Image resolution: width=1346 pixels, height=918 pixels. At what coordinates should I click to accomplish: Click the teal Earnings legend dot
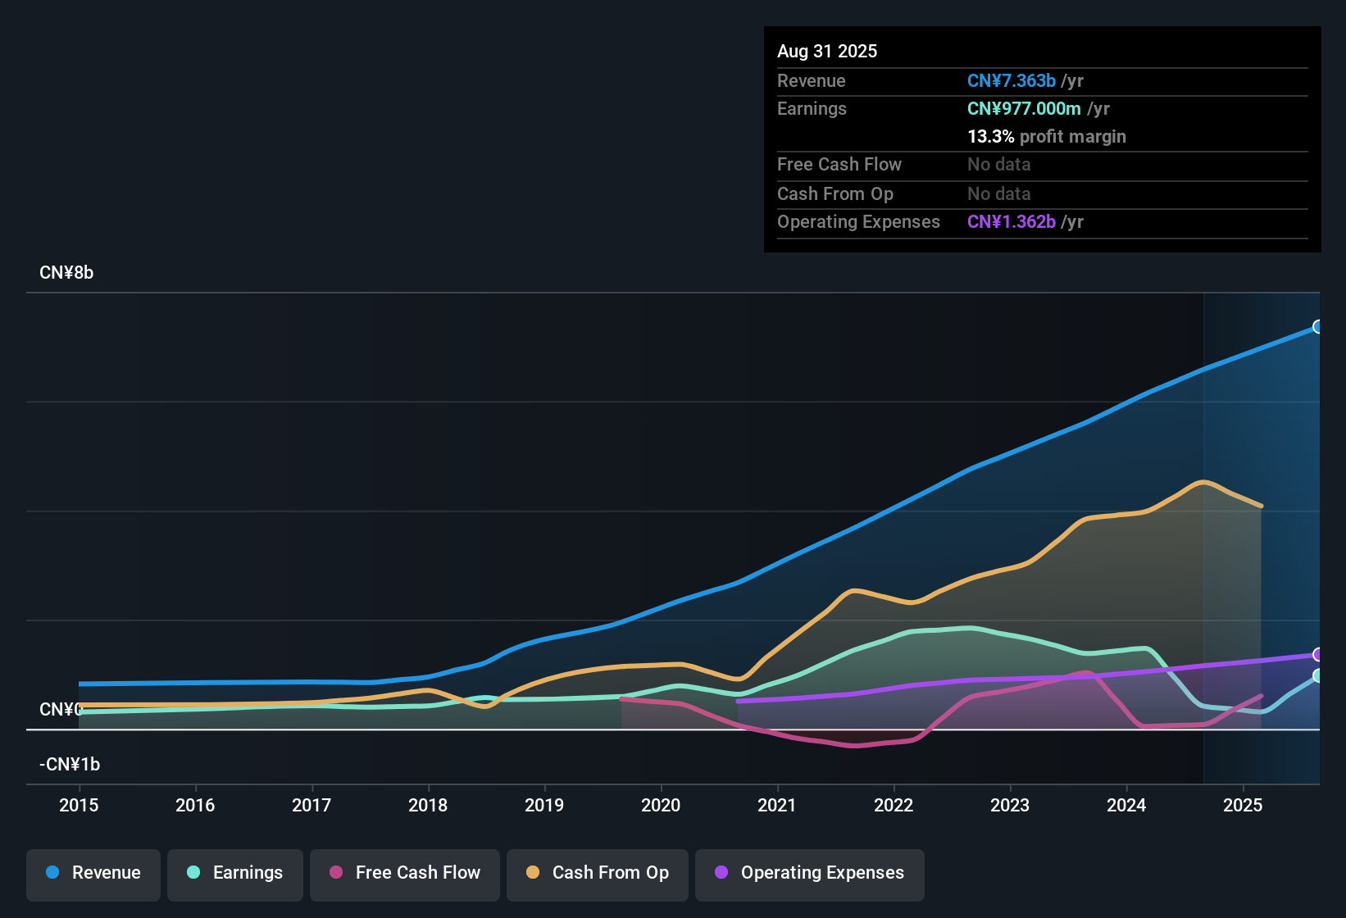click(193, 873)
